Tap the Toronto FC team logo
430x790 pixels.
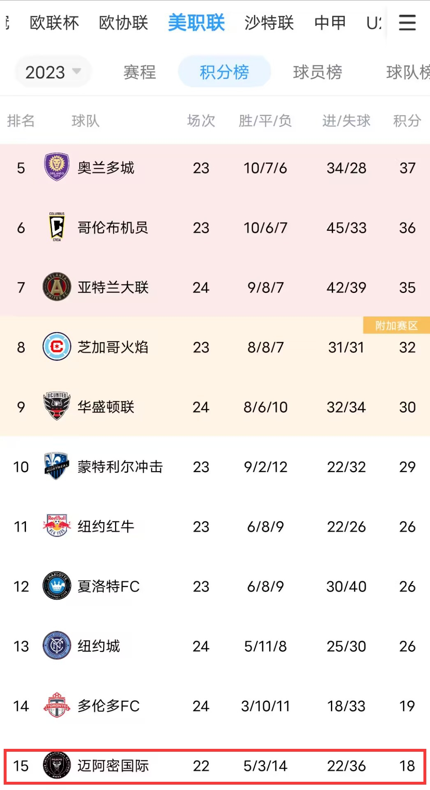[x=57, y=705]
